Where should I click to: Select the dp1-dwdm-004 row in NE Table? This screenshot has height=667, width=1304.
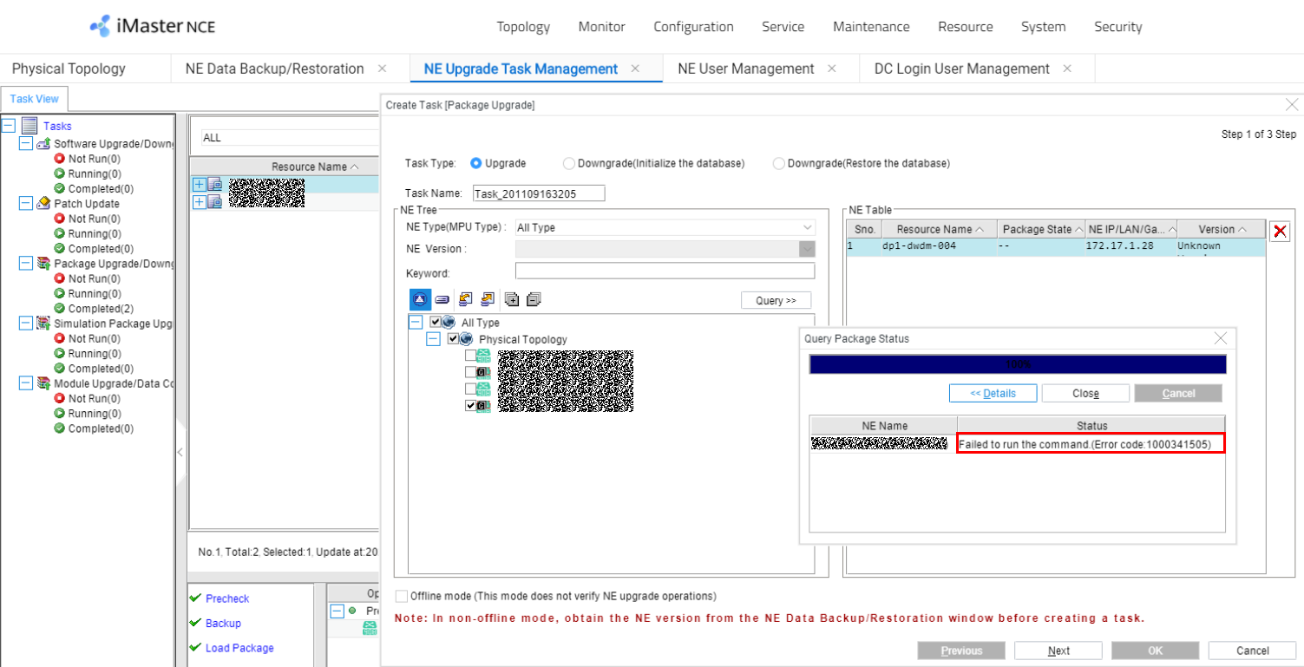pyautogui.click(x=1055, y=247)
